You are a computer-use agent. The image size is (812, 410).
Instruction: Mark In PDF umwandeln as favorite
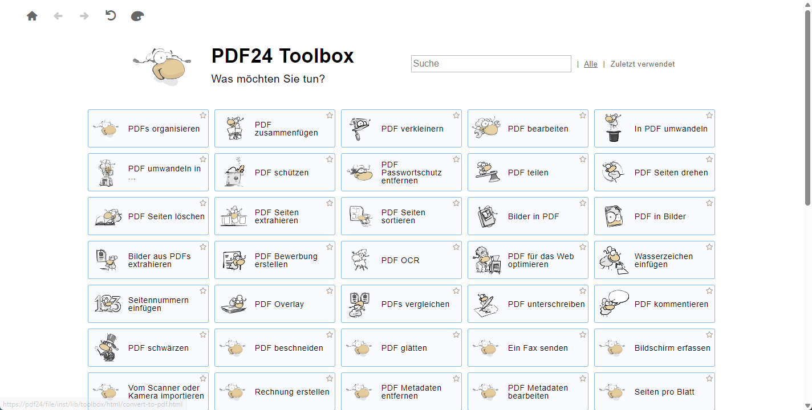pyautogui.click(x=709, y=116)
